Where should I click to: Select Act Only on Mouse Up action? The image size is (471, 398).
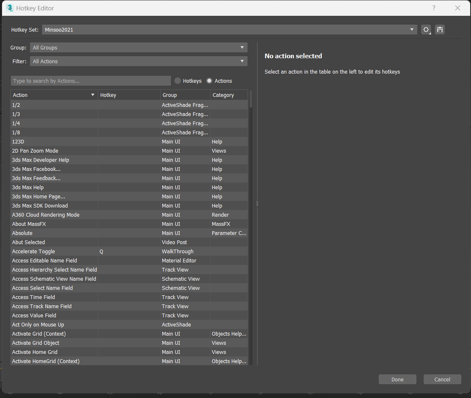[x=129, y=325]
